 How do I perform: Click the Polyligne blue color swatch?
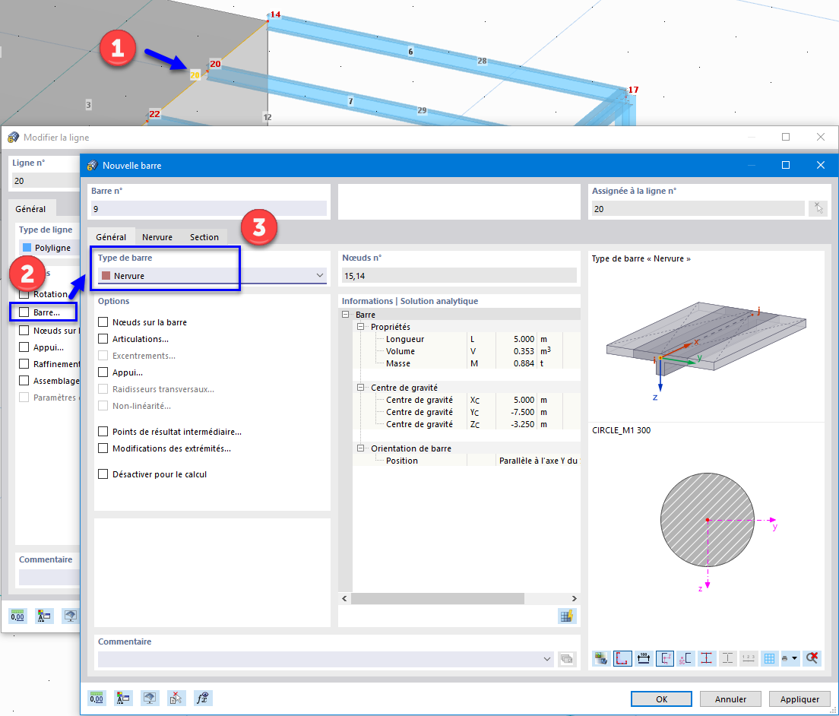click(27, 247)
